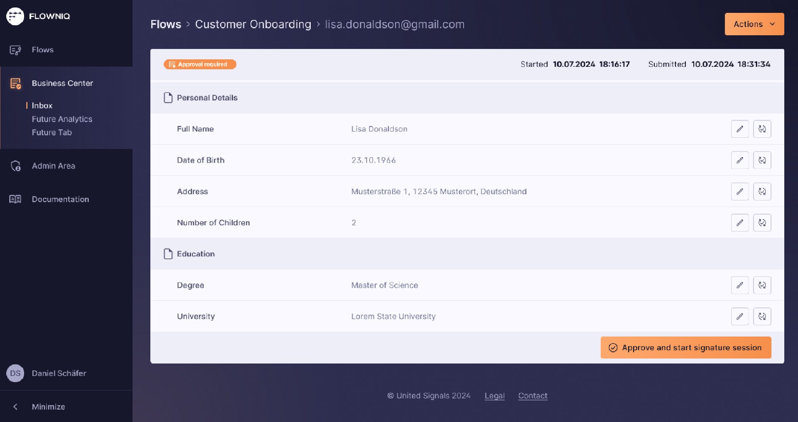The height and width of the screenshot is (422, 798).
Task: Click refresh icon for Number of Children
Action: point(762,223)
